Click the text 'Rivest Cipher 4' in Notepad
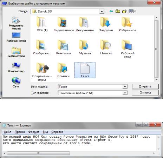This screenshot has height=158, width=163. (95, 140)
